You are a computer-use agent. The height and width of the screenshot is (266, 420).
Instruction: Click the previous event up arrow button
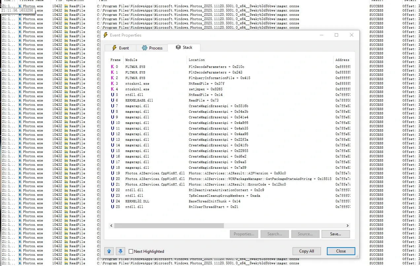(x=109, y=251)
